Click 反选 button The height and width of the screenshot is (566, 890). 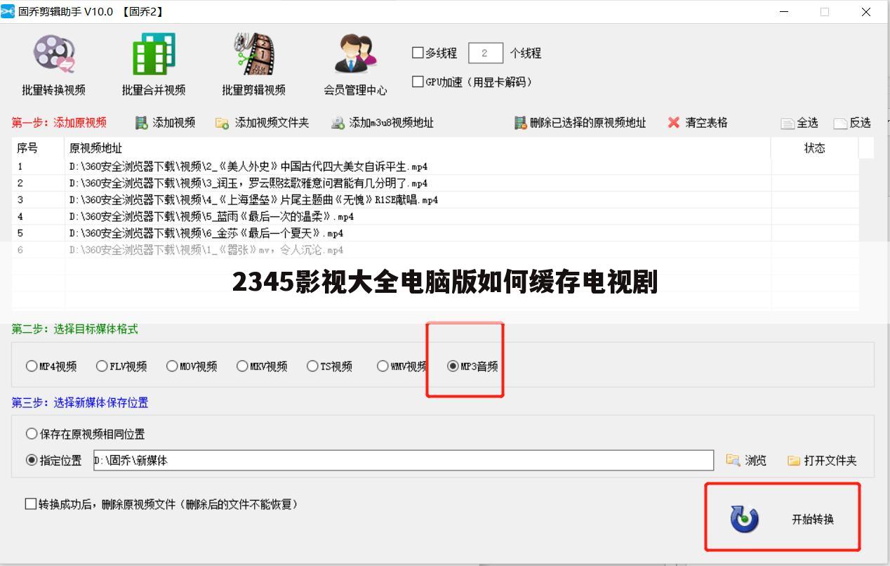point(852,123)
